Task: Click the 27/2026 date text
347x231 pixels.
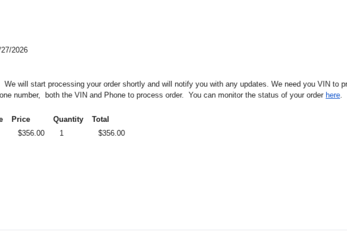Action: (x=14, y=50)
